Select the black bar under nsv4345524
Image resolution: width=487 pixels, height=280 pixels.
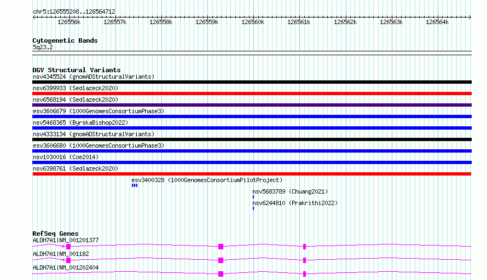tap(252, 82)
